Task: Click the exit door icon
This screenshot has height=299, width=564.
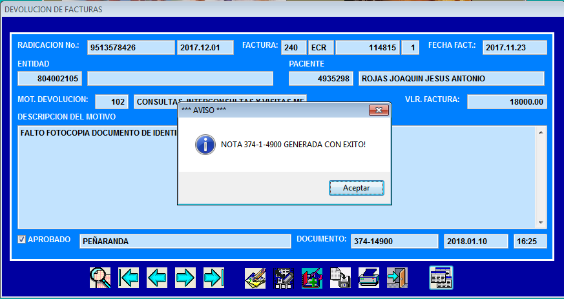Action: coord(397,278)
